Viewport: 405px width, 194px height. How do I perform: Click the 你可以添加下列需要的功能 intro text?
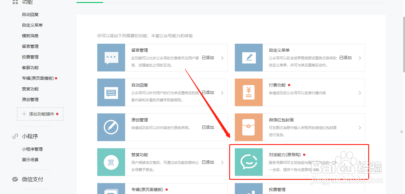pos(145,36)
